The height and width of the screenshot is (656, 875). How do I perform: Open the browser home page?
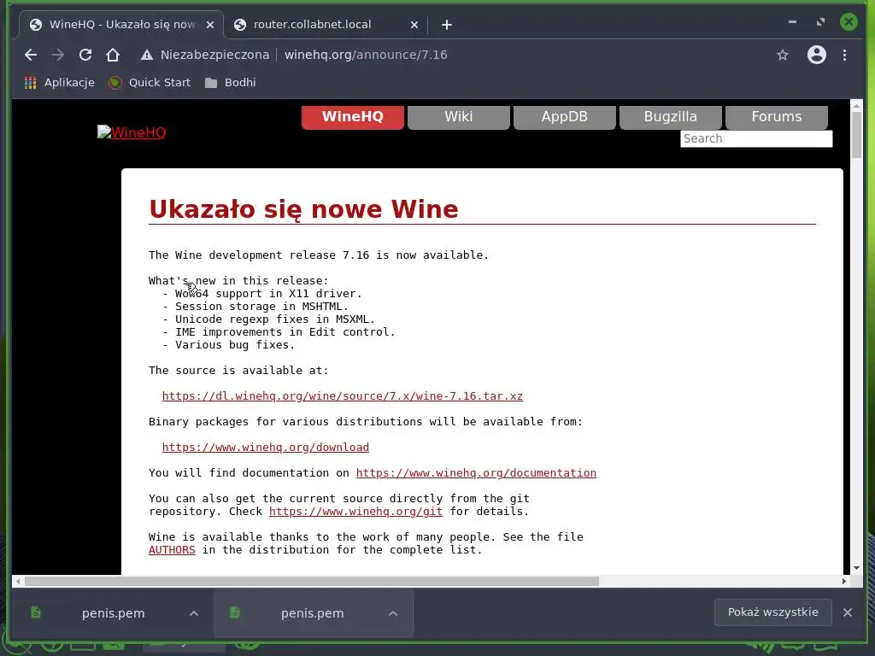coord(113,55)
